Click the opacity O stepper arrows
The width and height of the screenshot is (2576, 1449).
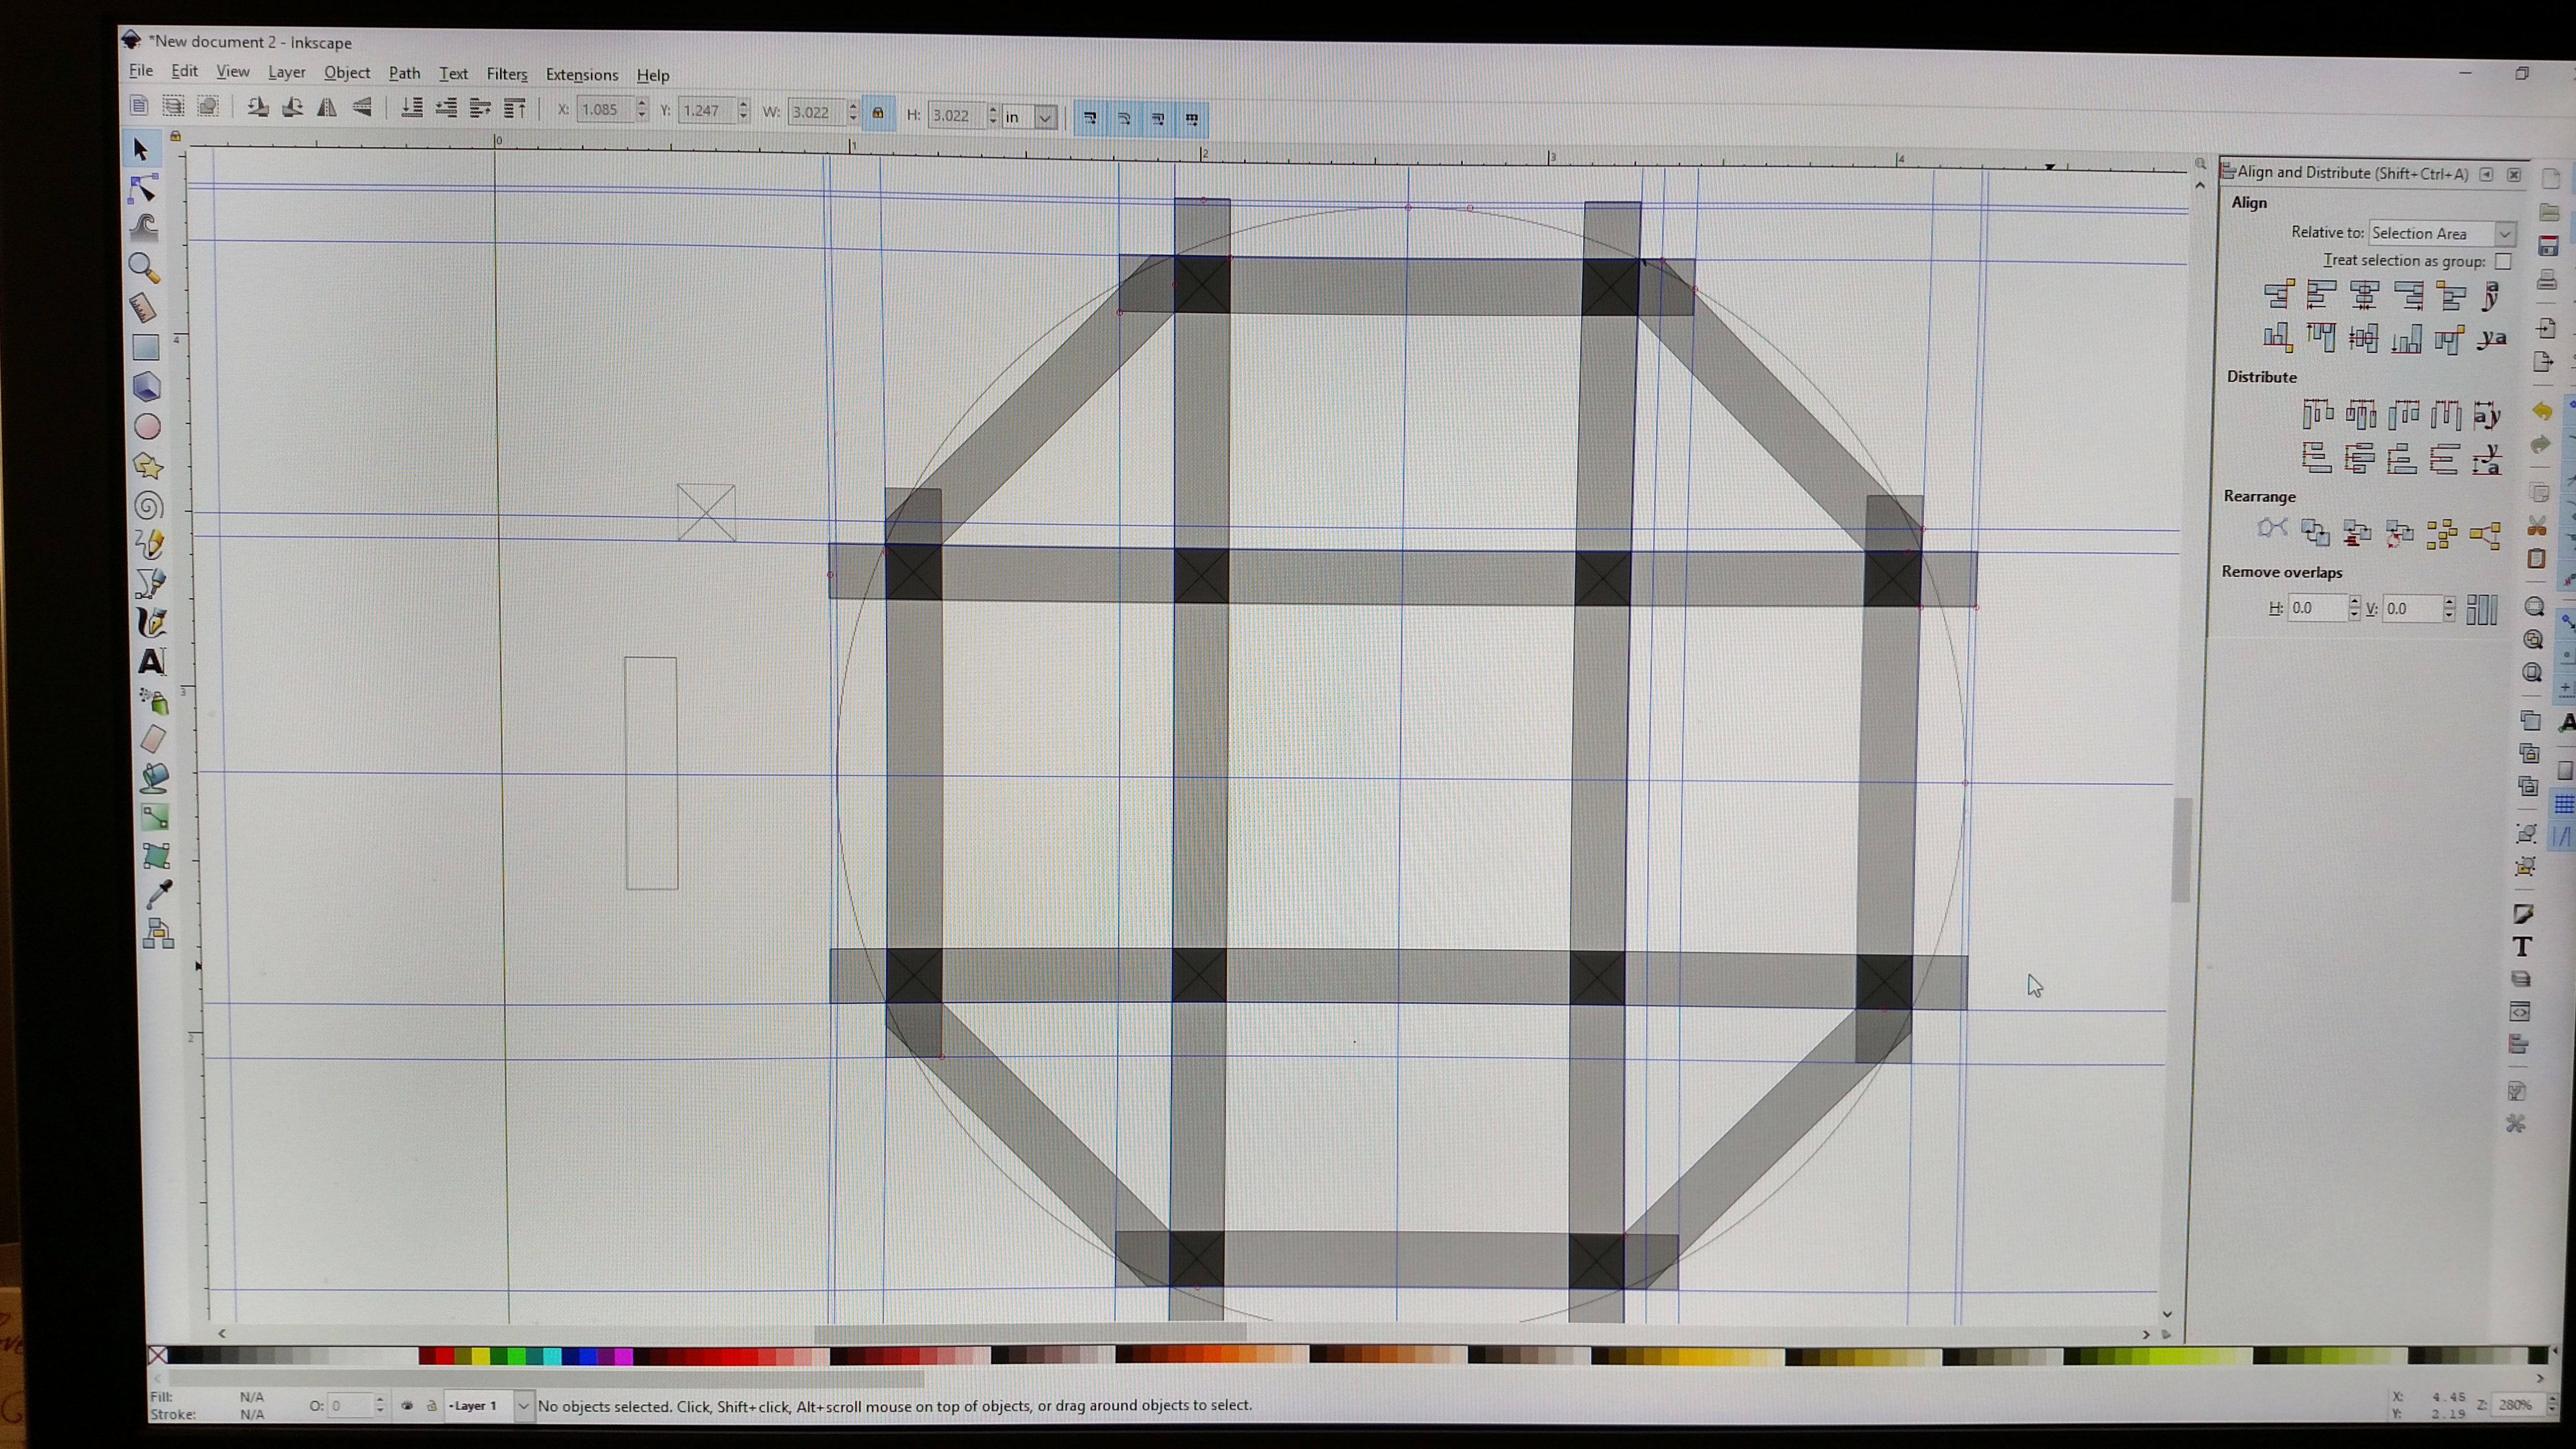[x=379, y=1405]
